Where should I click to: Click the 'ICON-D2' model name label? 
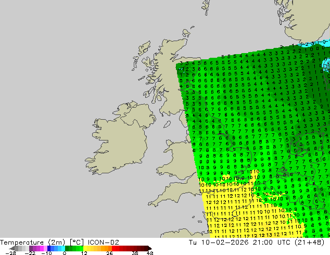(104, 243)
